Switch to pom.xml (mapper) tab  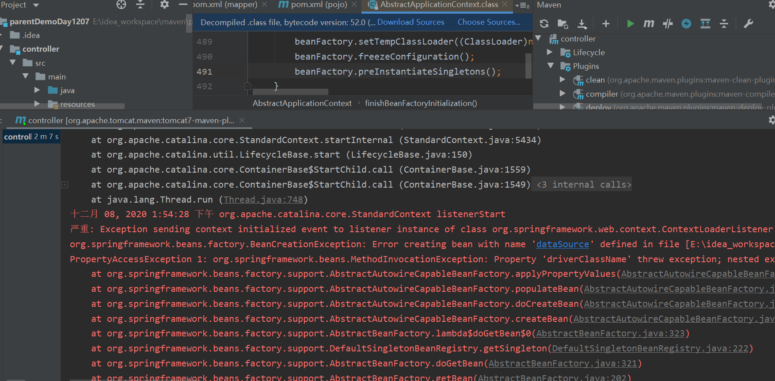tap(224, 5)
